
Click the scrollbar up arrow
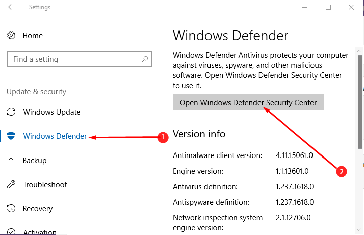coord(359,51)
